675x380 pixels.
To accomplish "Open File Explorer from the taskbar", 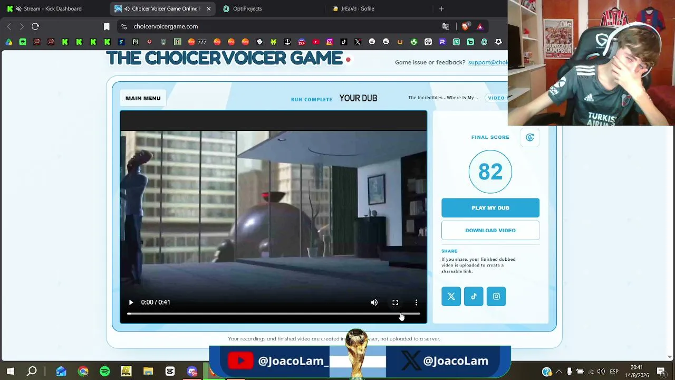I will pyautogui.click(x=148, y=372).
